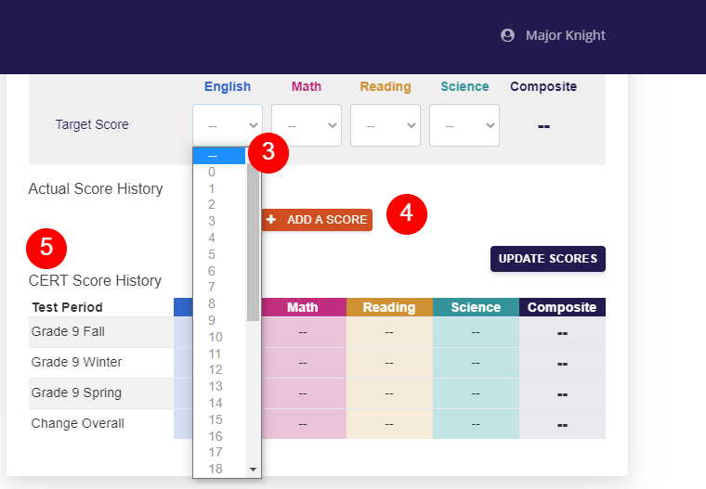Click the Grade 9 Fall Math cell
The width and height of the screenshot is (706, 489).
coord(303,331)
